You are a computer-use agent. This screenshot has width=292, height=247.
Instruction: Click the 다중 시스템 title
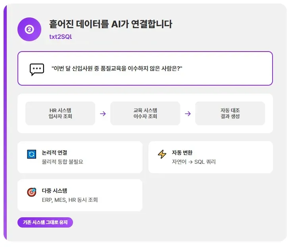click(54, 191)
